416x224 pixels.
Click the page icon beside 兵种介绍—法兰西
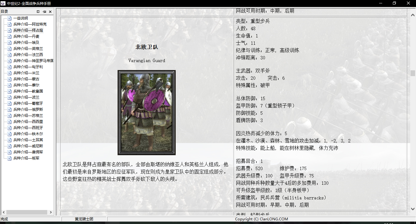click(x=10, y=55)
